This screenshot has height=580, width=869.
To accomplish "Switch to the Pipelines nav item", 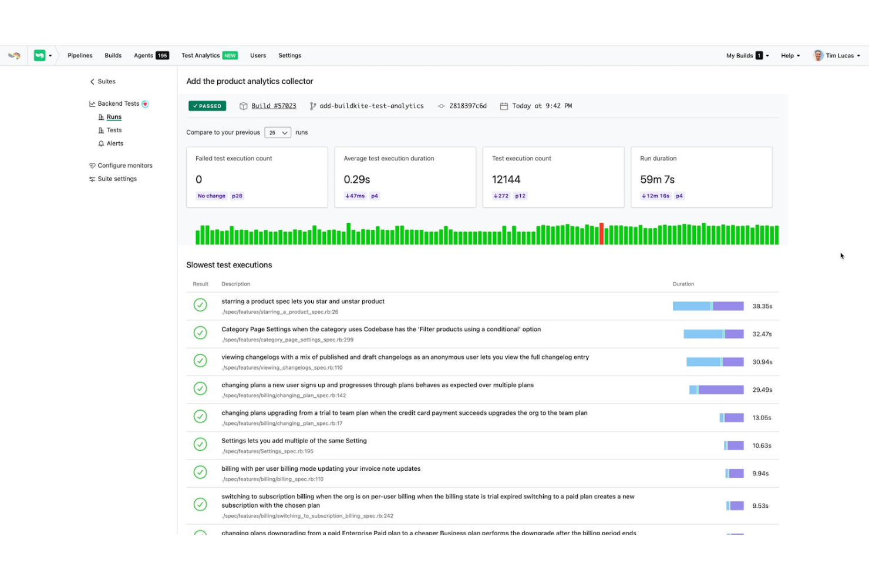I will (x=80, y=55).
